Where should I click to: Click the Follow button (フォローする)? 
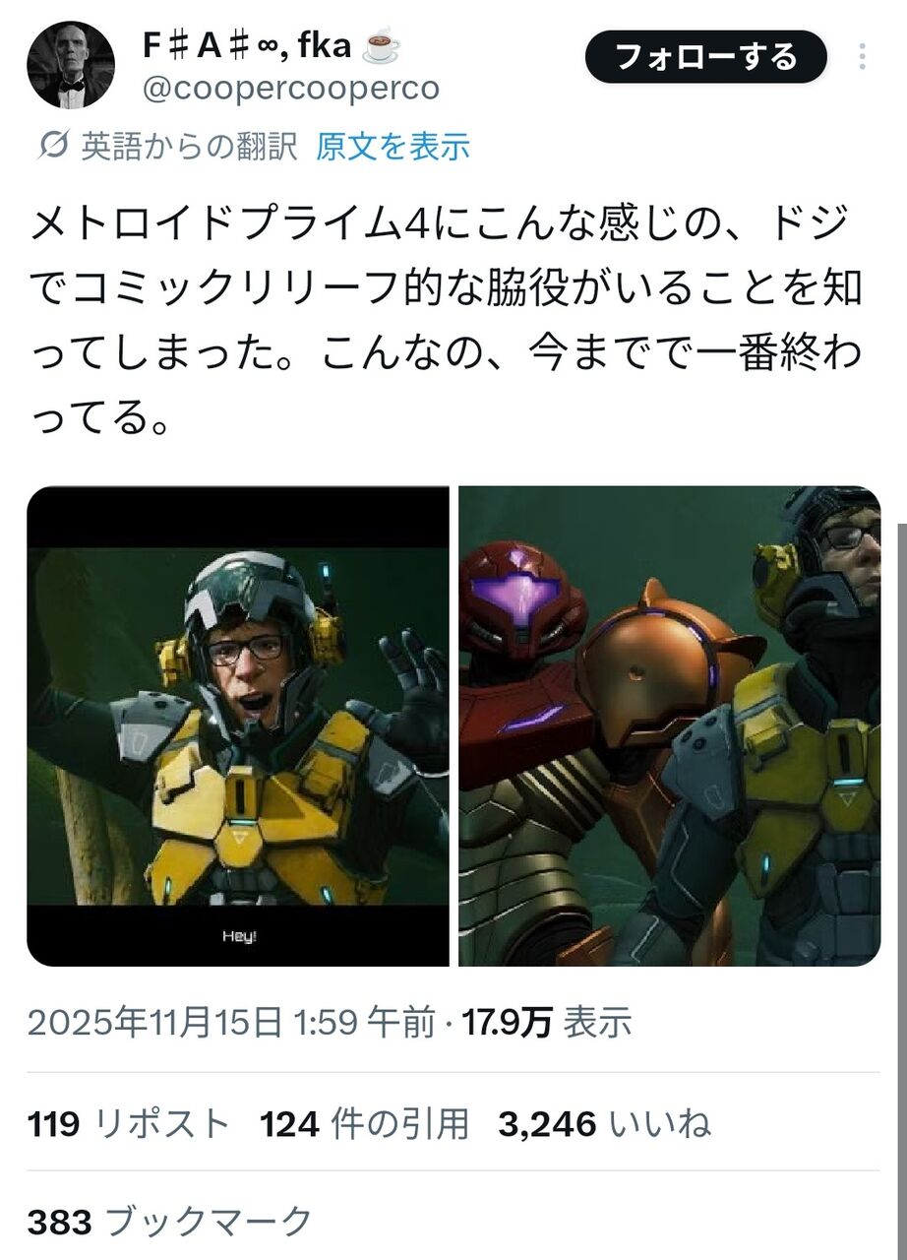[x=706, y=57]
